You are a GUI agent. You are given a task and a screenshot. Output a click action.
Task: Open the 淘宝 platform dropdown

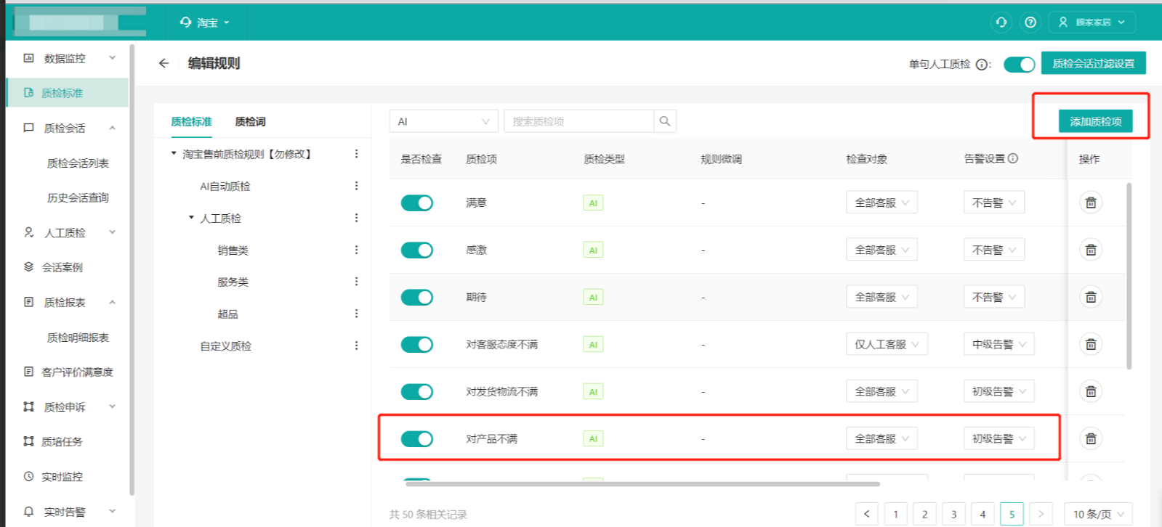205,23
